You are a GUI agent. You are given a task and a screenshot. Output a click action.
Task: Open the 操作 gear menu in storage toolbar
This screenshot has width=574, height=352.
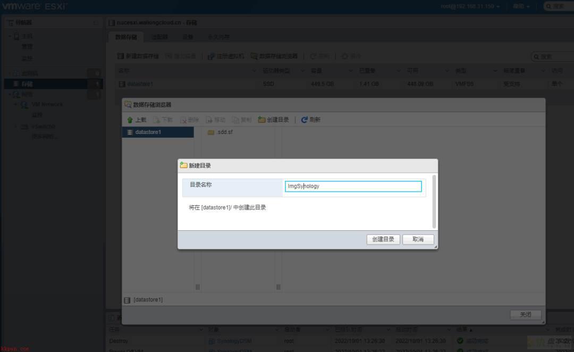(x=351, y=56)
